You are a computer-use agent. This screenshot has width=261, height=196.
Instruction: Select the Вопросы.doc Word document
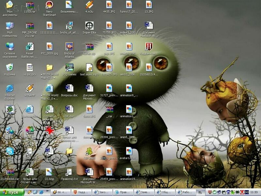point(69,89)
